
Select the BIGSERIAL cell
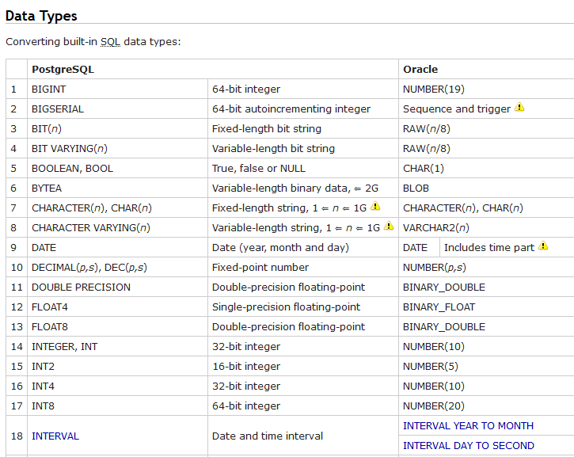[x=117, y=109]
